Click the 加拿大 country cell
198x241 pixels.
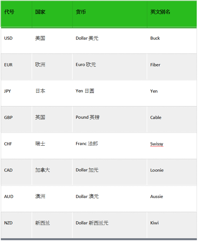42,170
